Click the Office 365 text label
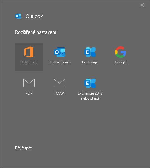150x168 pixels. click(29, 62)
